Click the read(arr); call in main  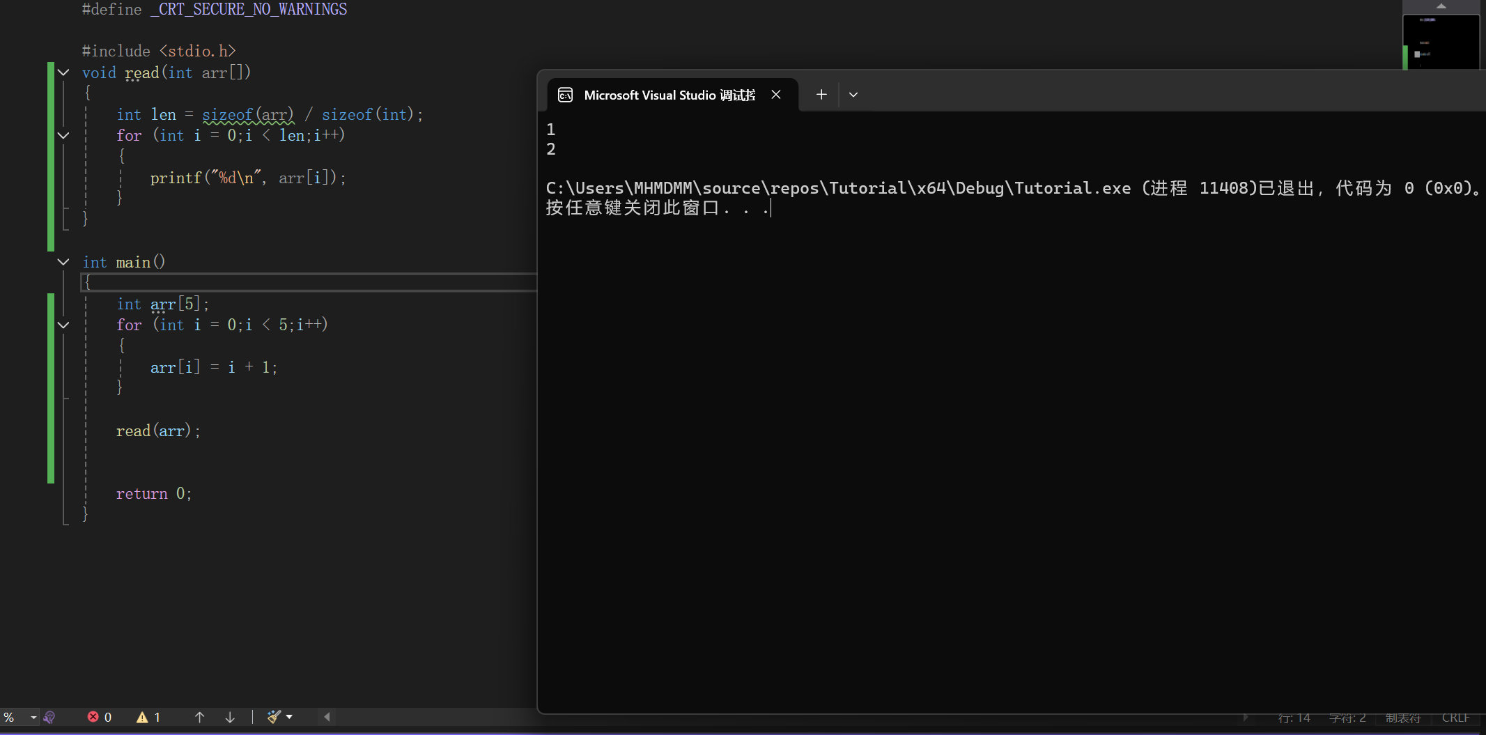(158, 431)
